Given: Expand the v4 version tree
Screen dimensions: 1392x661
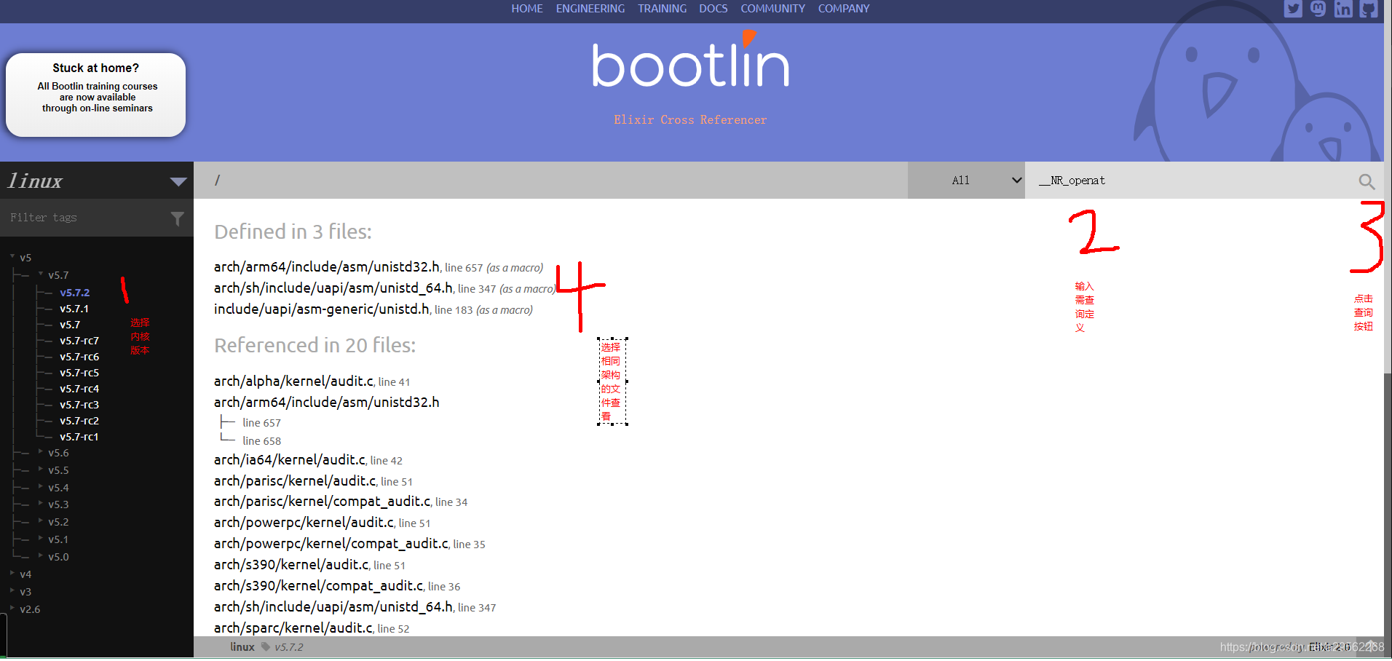Looking at the screenshot, I should (x=12, y=574).
